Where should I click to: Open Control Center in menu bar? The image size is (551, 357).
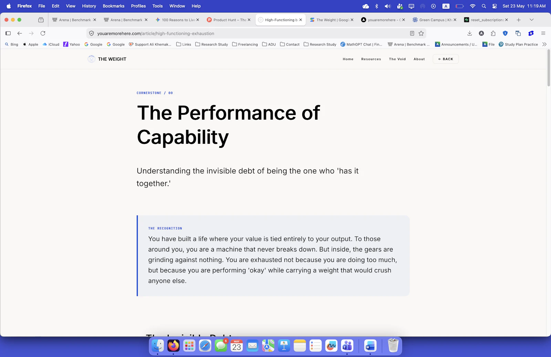[x=495, y=6]
